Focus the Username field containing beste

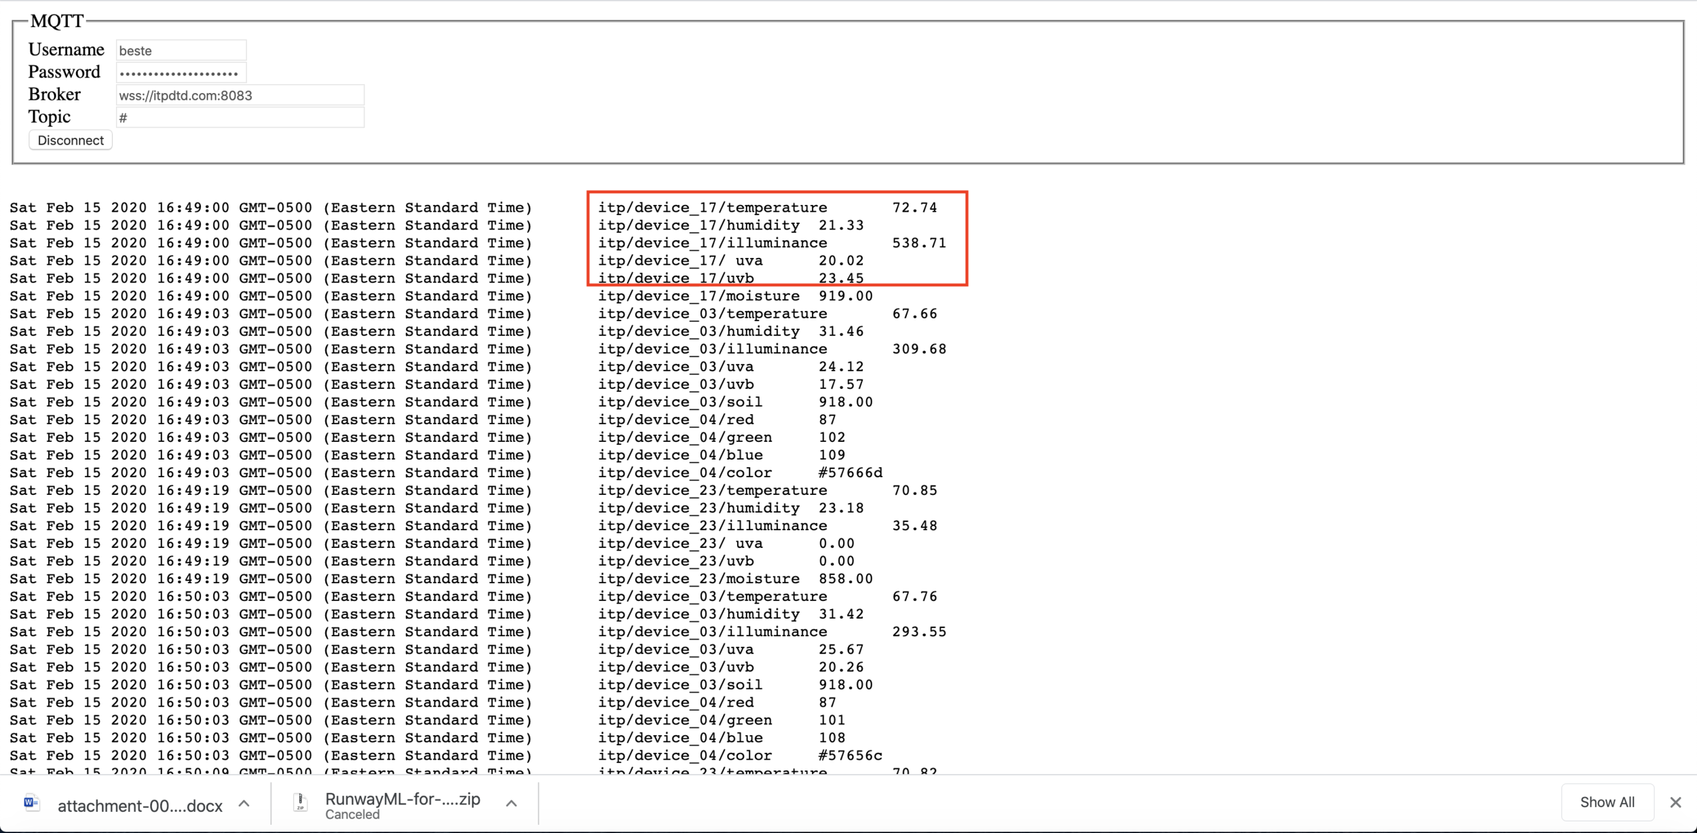pyautogui.click(x=181, y=51)
